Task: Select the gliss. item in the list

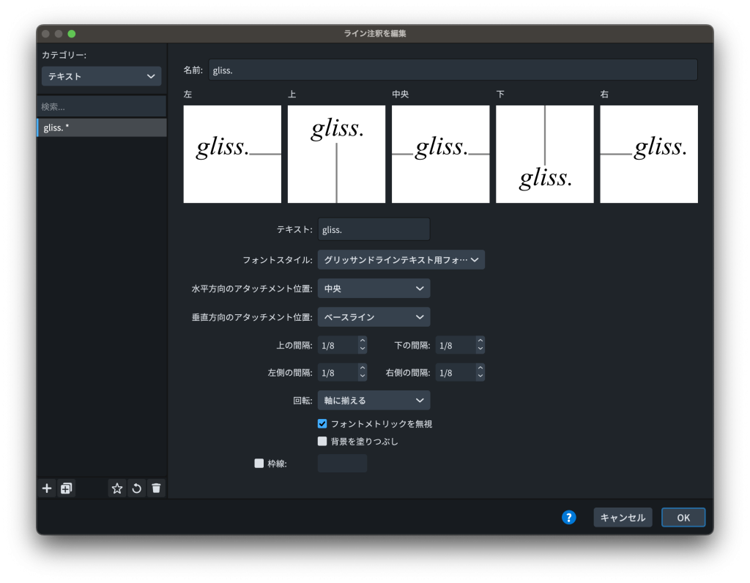Action: tap(102, 128)
